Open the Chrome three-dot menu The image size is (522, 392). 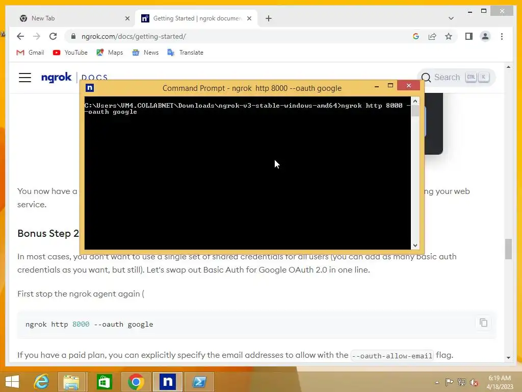tap(502, 36)
